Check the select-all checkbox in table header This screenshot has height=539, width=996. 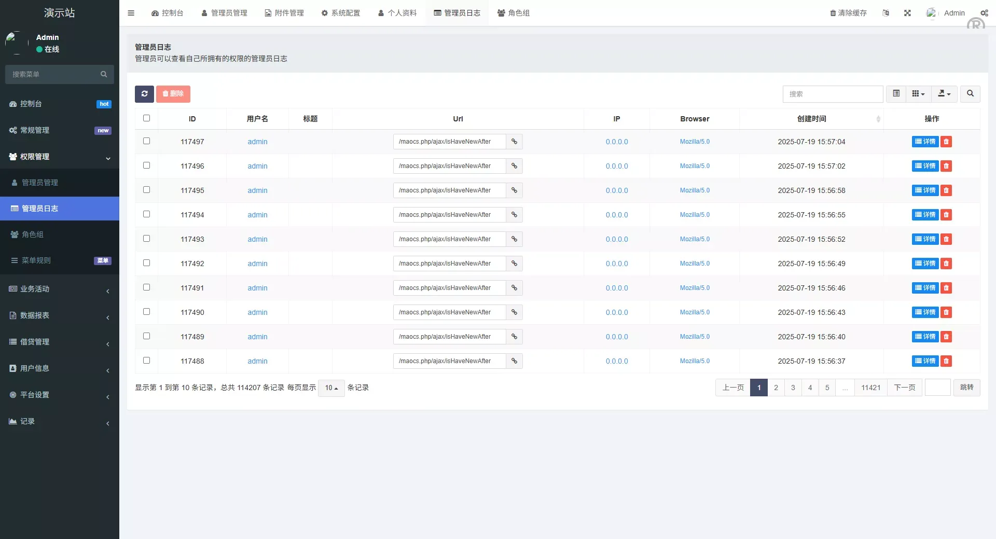pyautogui.click(x=146, y=118)
